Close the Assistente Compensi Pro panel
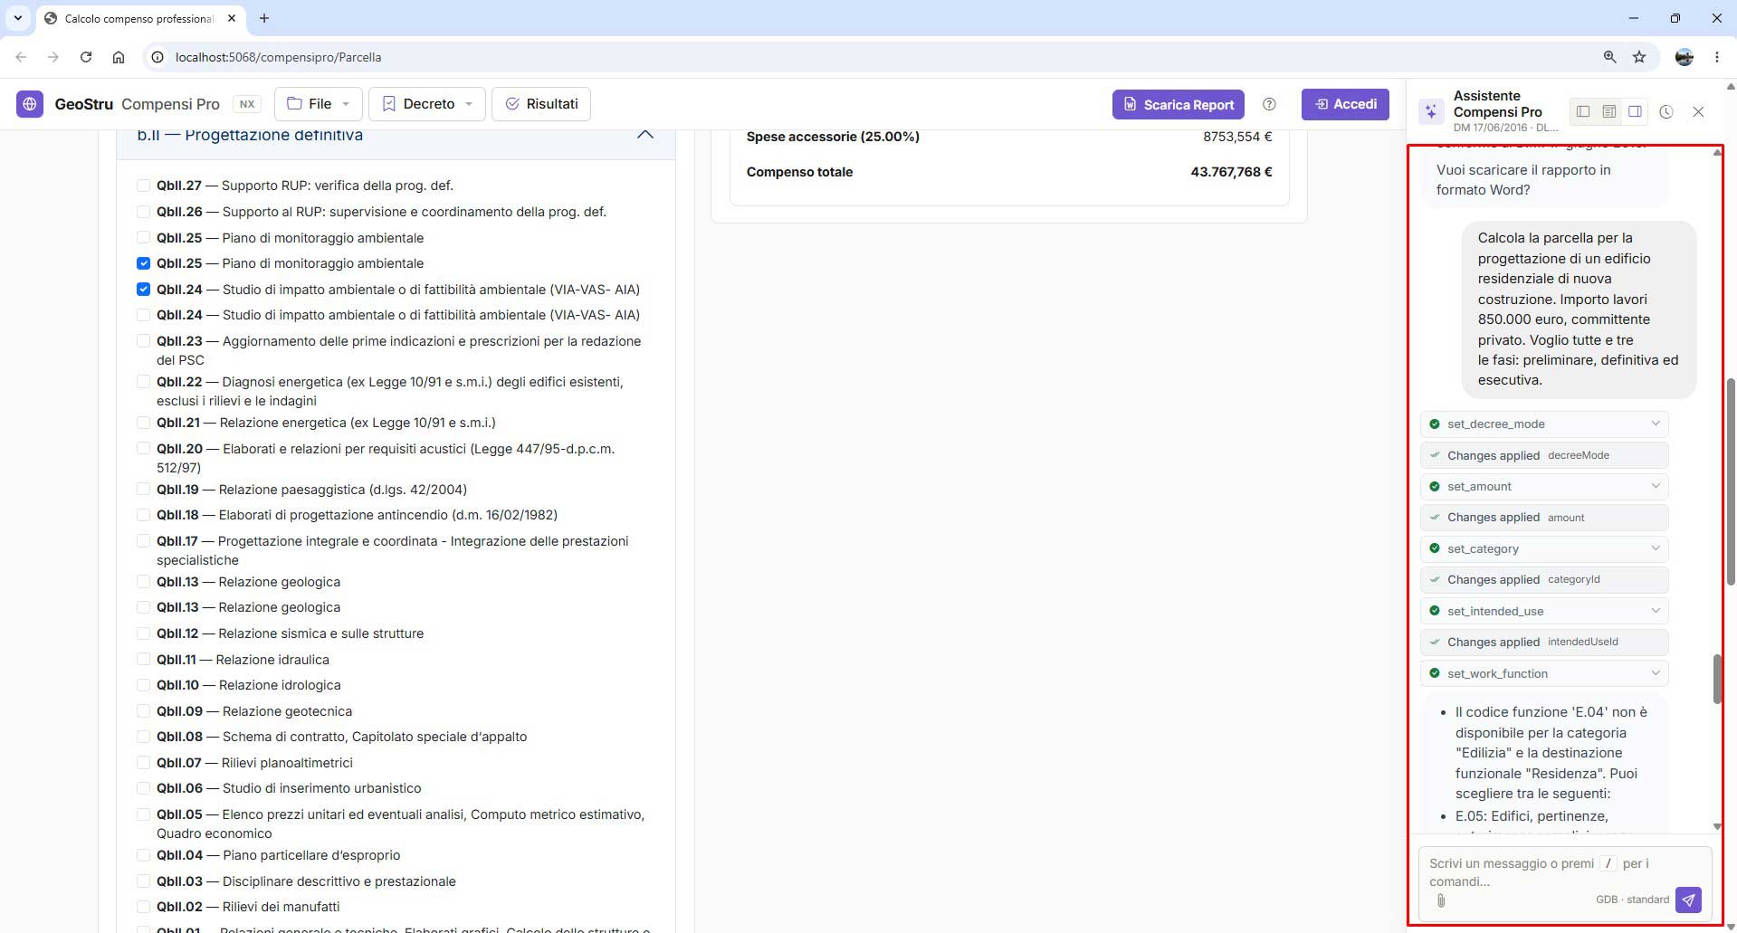Image resolution: width=1737 pixels, height=933 pixels. click(1698, 111)
